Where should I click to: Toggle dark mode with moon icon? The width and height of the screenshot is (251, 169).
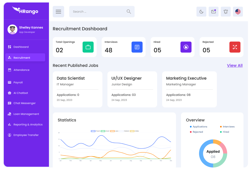coord(201,12)
